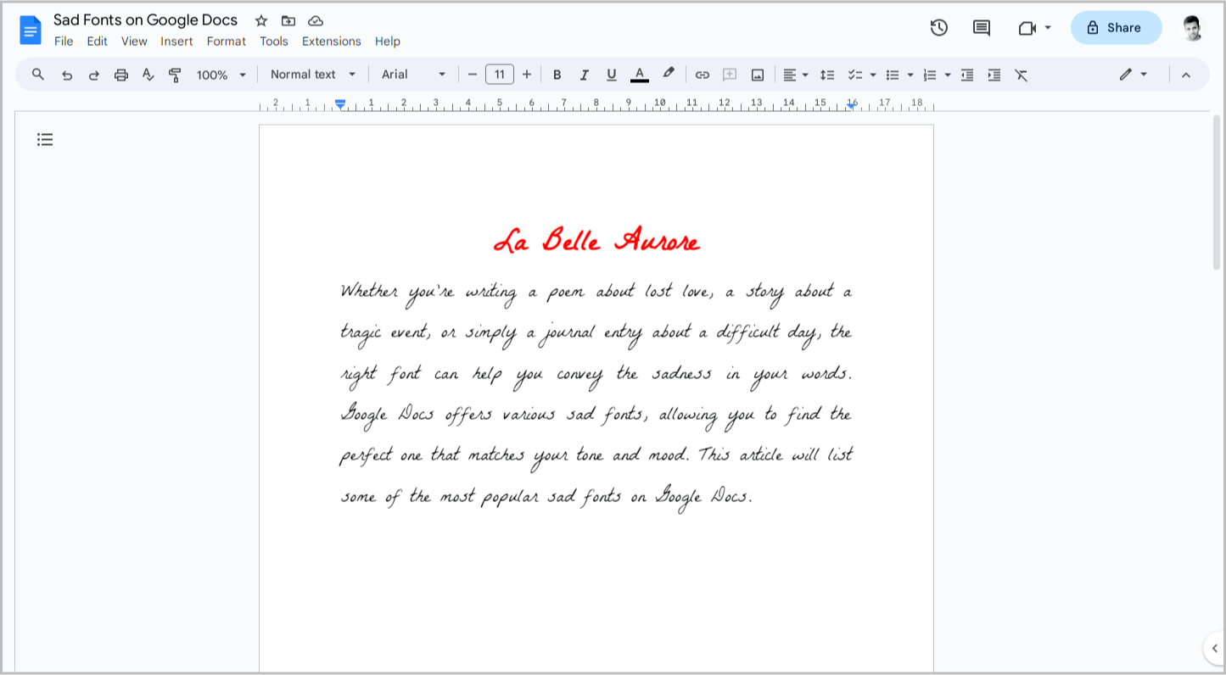The width and height of the screenshot is (1226, 675).
Task: Move document to a folder icon
Action: (x=288, y=20)
